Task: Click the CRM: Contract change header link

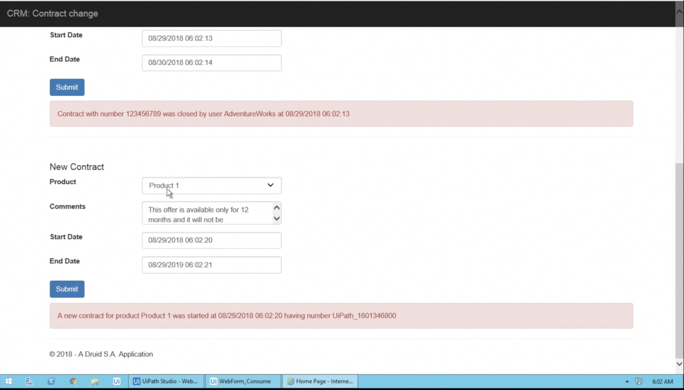Action: click(53, 13)
